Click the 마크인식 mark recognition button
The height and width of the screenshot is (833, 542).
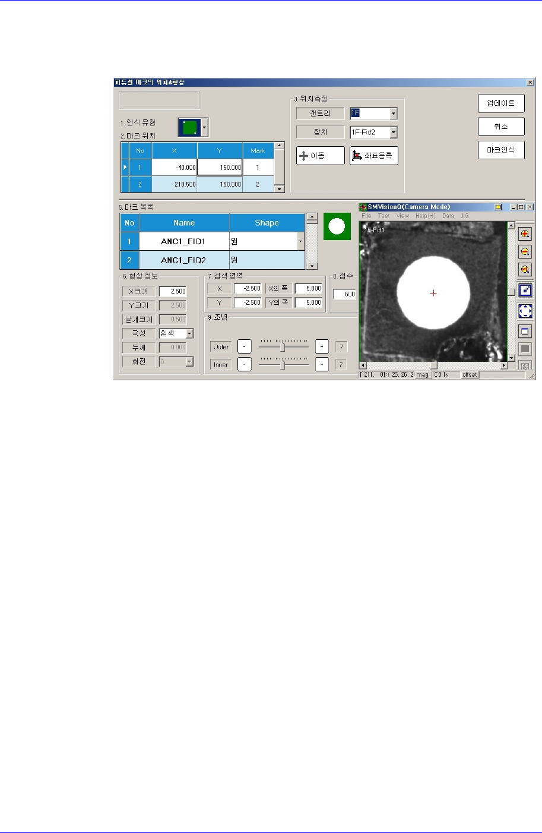coord(501,150)
